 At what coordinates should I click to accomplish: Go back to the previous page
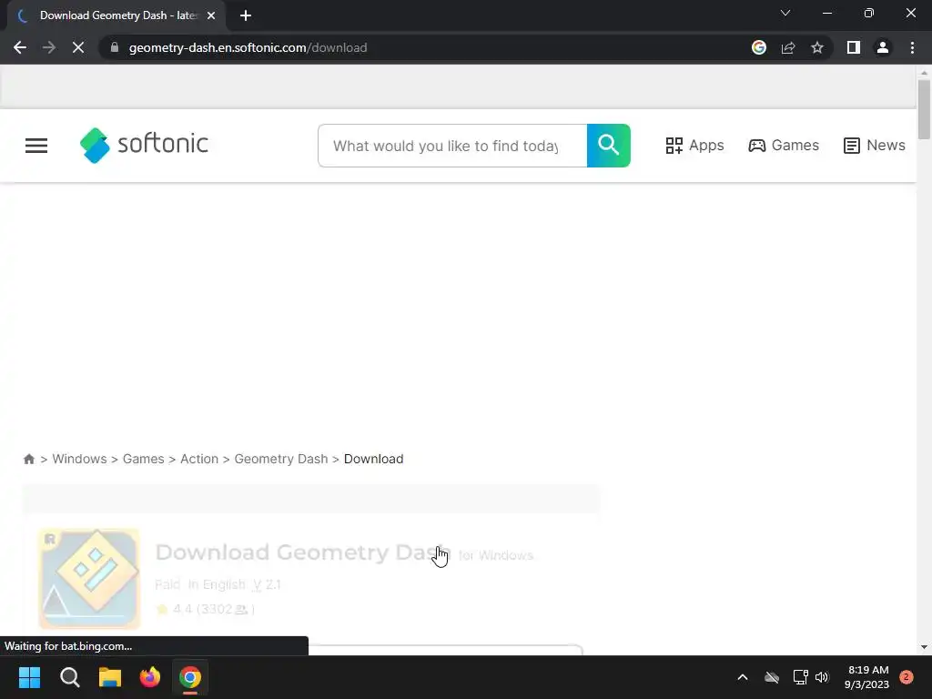[20, 47]
